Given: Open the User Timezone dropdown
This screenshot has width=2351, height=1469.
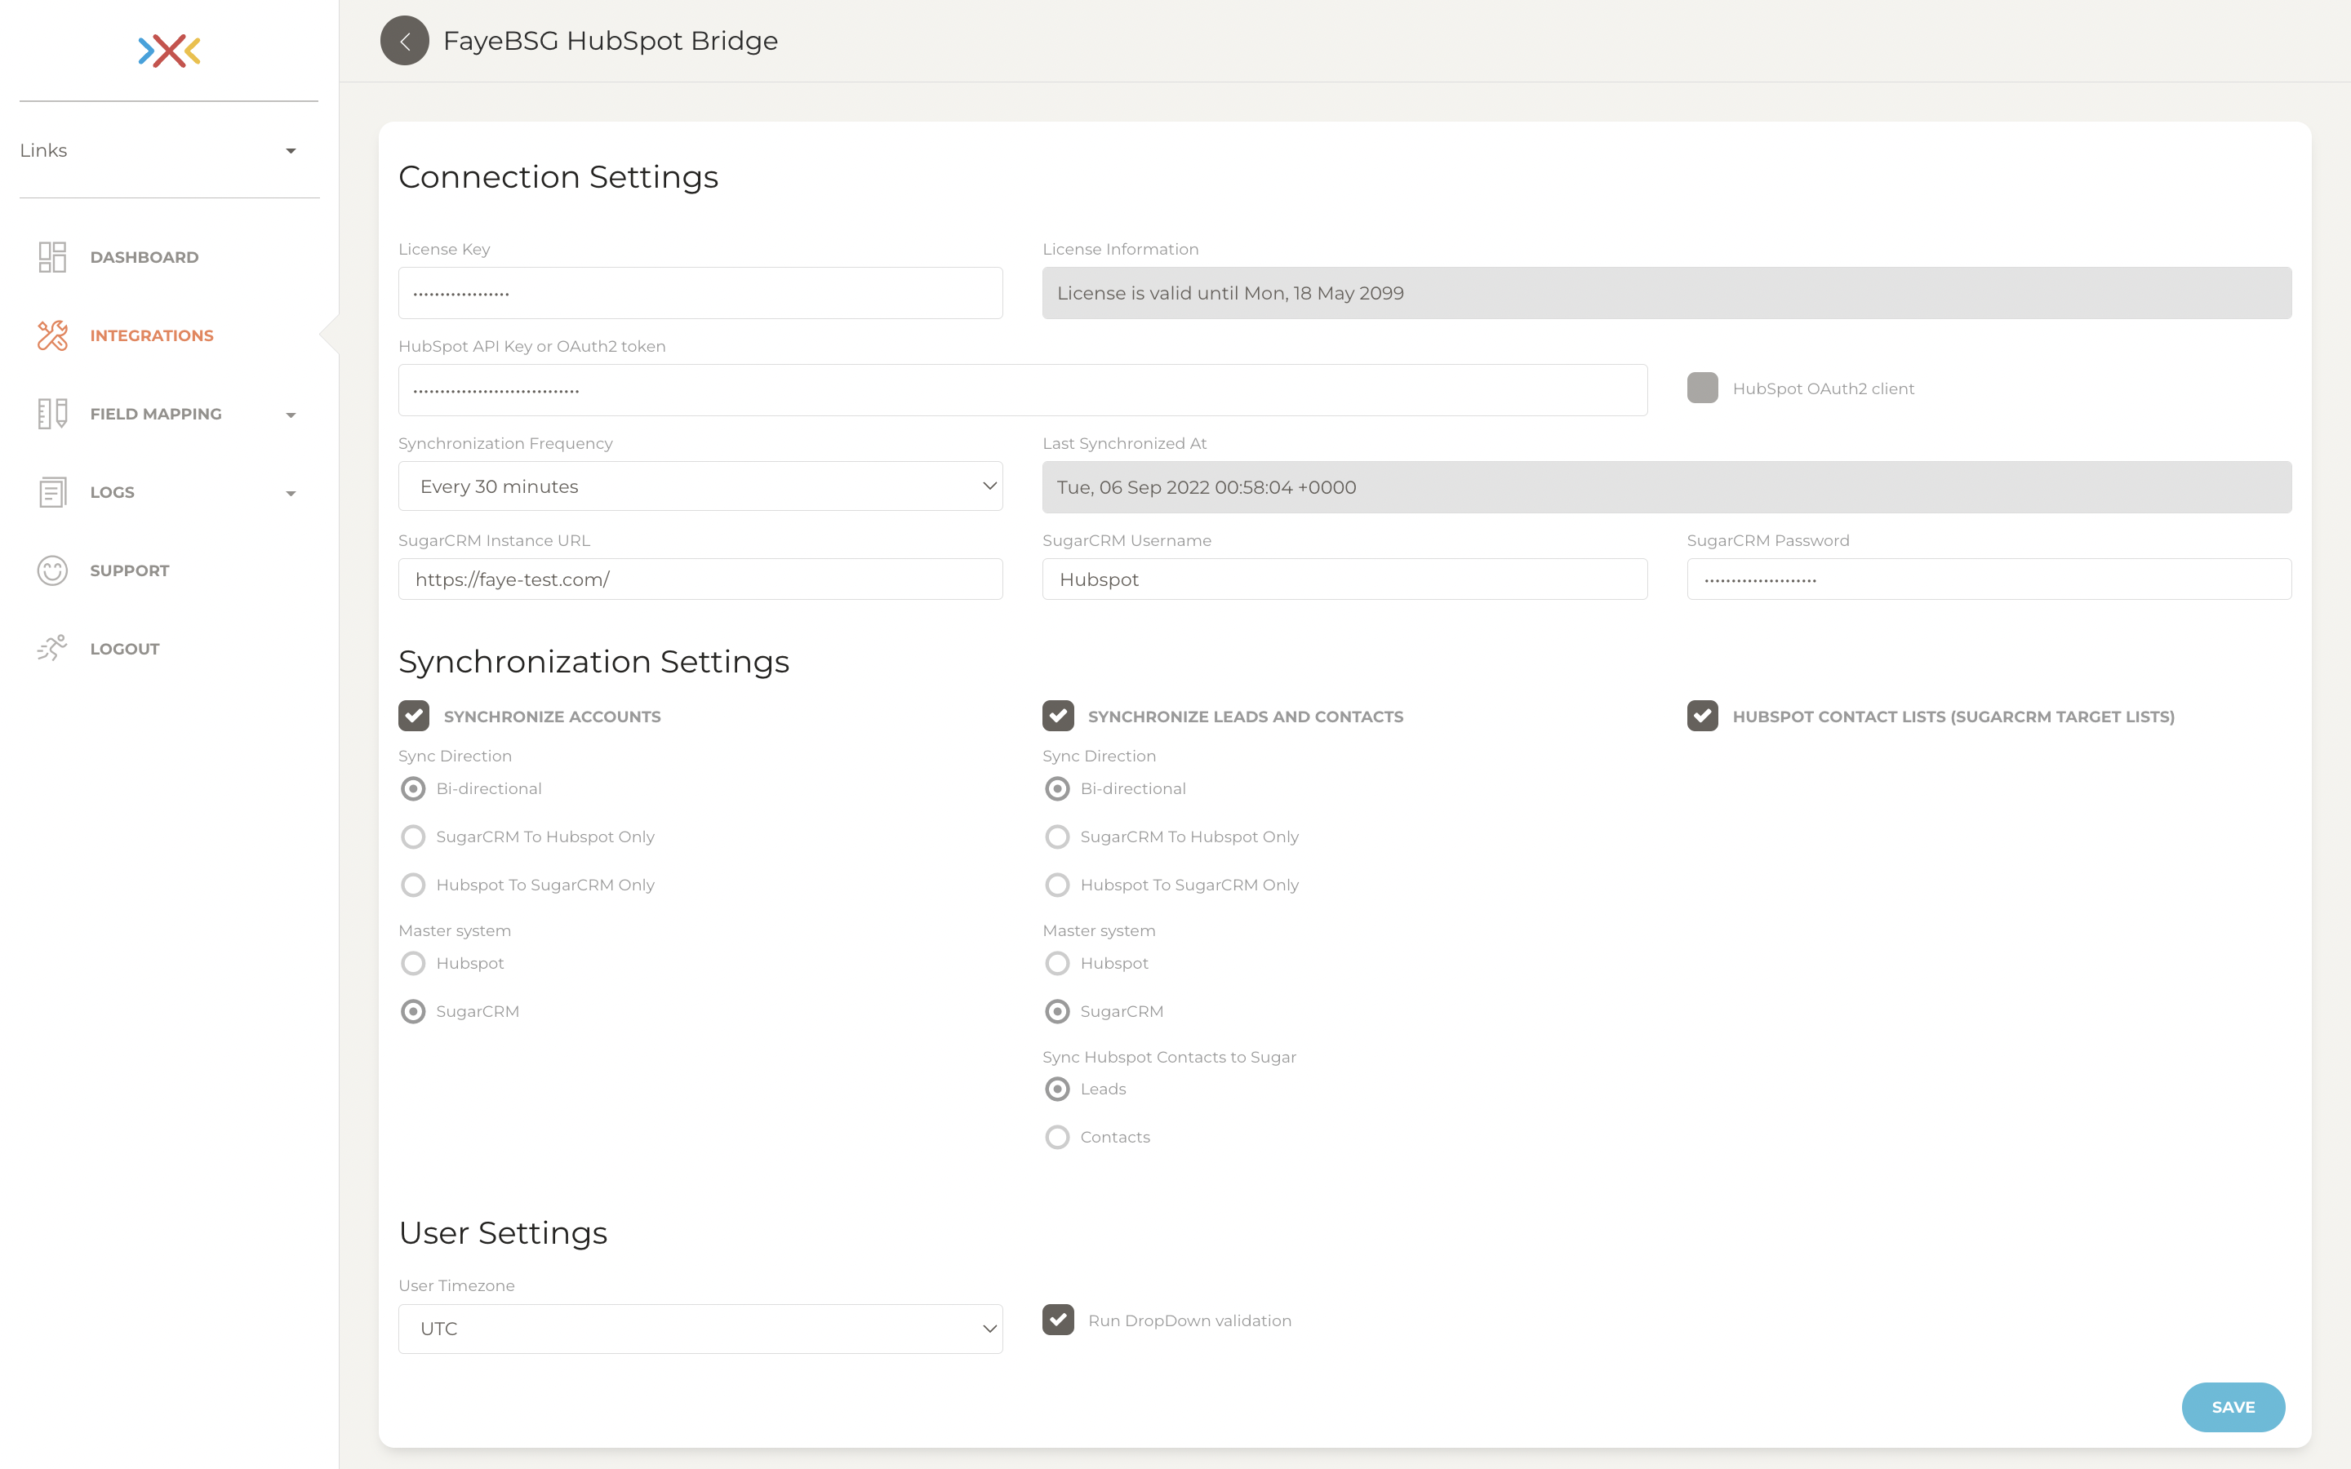Looking at the screenshot, I should (x=700, y=1328).
